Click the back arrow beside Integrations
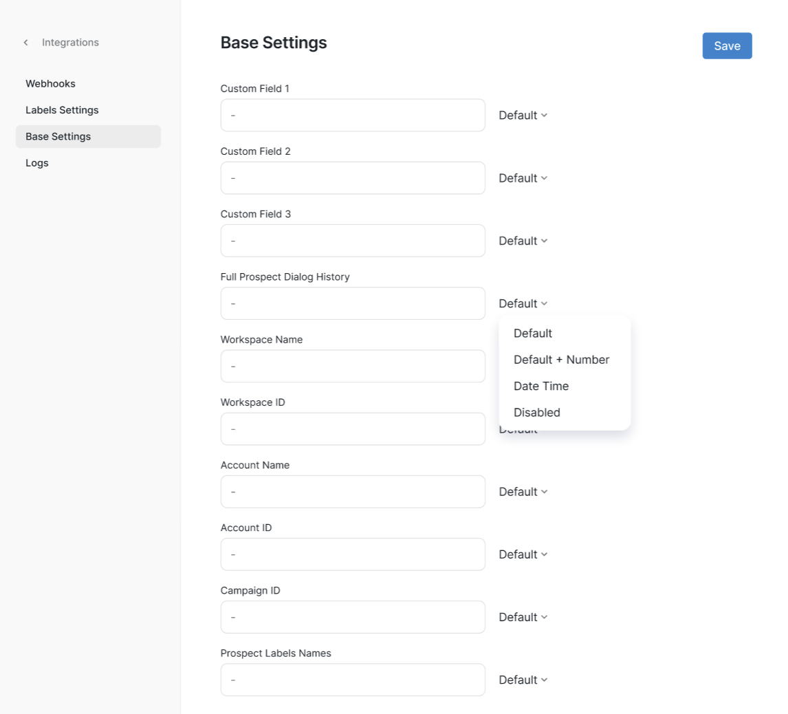This screenshot has width=788, height=714. point(26,43)
